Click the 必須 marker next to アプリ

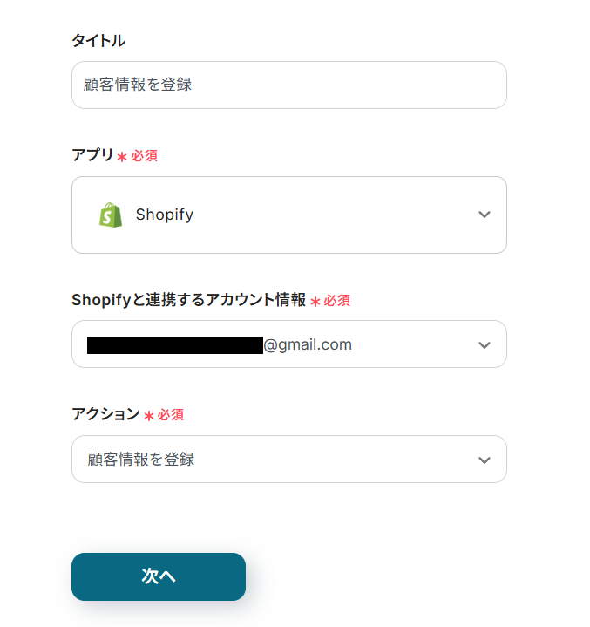click(x=145, y=156)
